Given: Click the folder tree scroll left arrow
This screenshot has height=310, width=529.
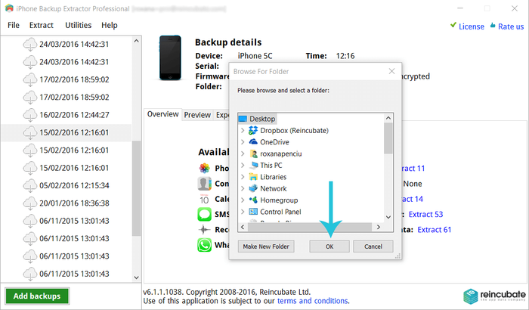Looking at the screenshot, I should pyautogui.click(x=243, y=227).
